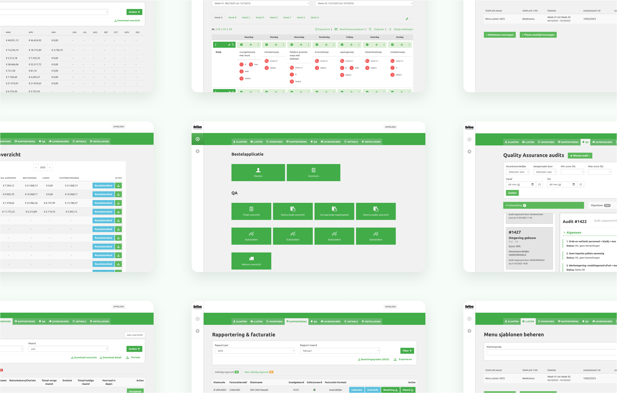
Task: Open the Inventaris tile under Bestelapplicatie
Action: 313,172
